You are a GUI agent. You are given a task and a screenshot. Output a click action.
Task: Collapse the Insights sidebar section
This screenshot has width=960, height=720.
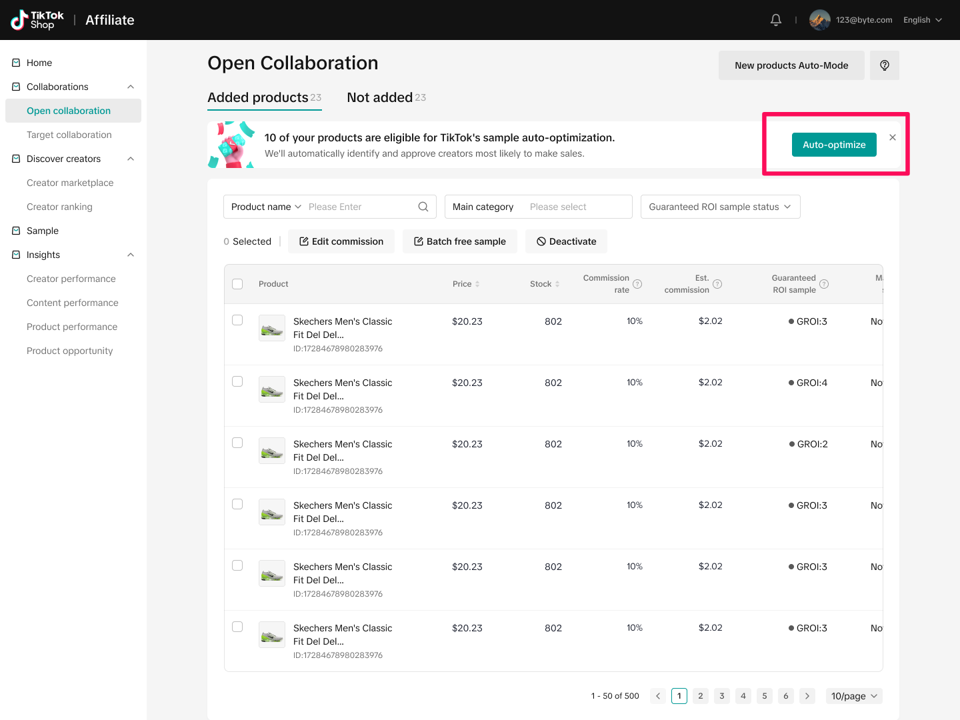click(131, 255)
